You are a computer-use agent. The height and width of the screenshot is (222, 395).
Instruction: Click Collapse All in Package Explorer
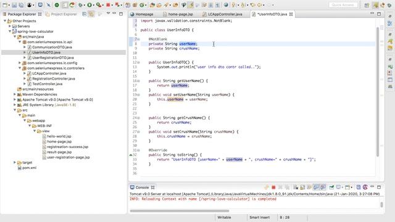pos(84,14)
